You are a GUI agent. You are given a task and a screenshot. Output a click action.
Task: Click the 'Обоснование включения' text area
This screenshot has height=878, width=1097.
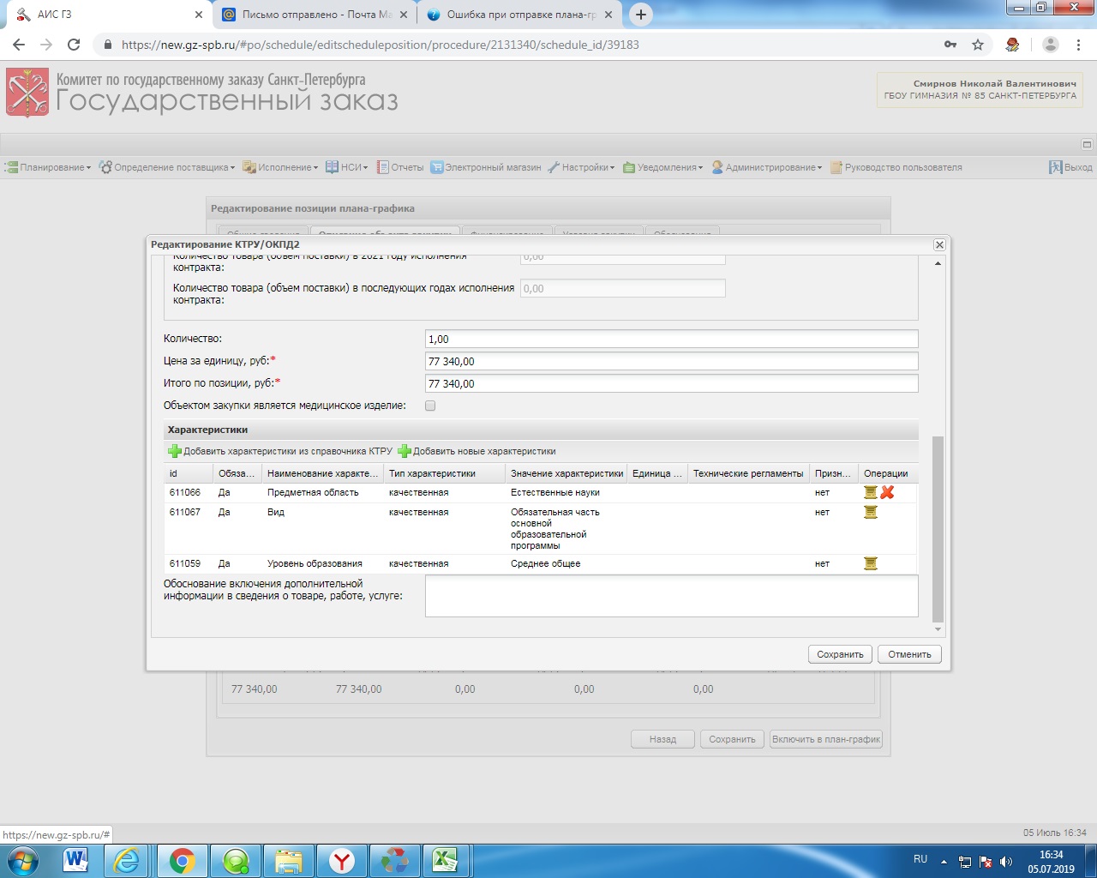[671, 595]
